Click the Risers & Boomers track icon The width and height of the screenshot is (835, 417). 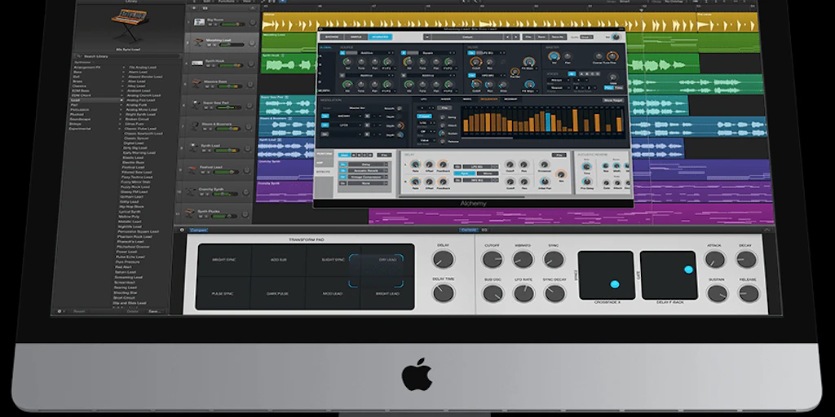[196, 126]
